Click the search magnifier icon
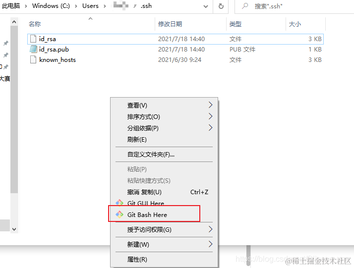Image resolution: width=354 pixels, height=268 pixels. 245,6
